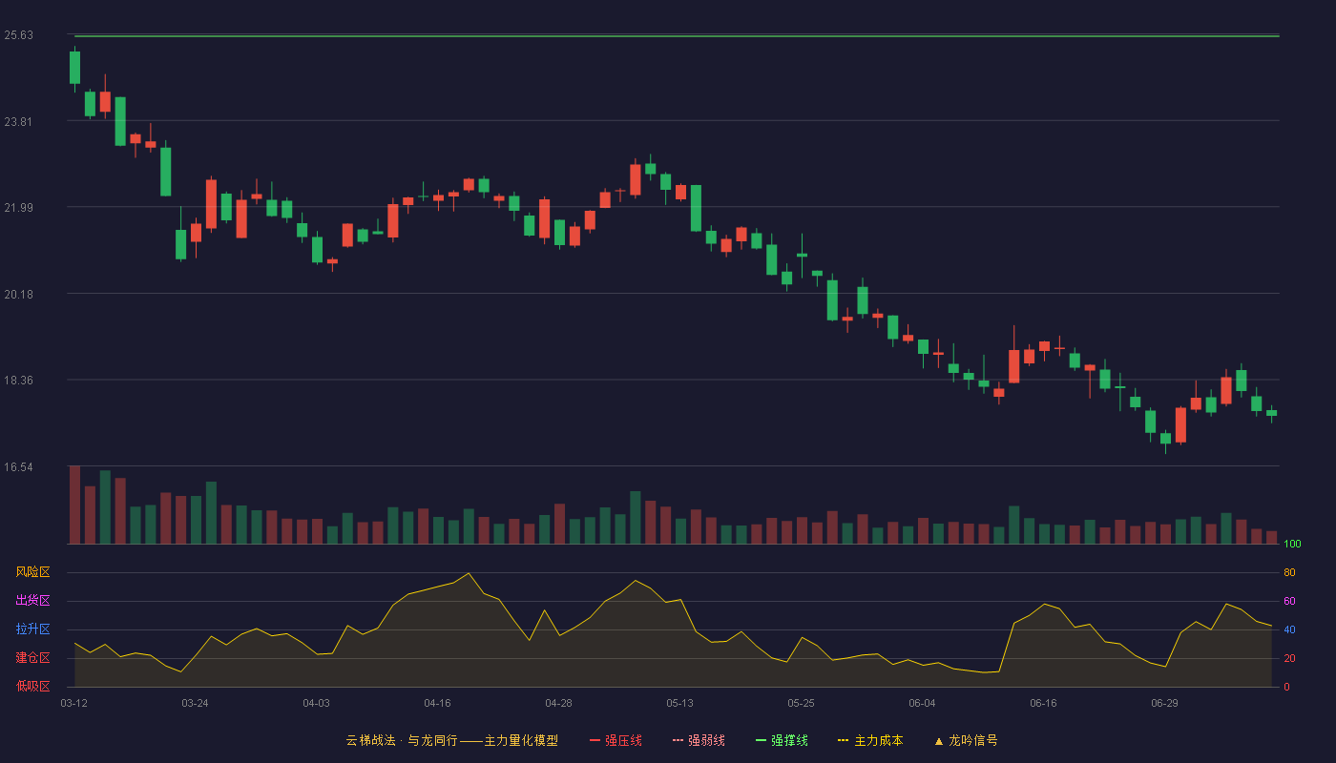Click the 25.63 price axis label
This screenshot has height=763, width=1336.
tap(18, 35)
